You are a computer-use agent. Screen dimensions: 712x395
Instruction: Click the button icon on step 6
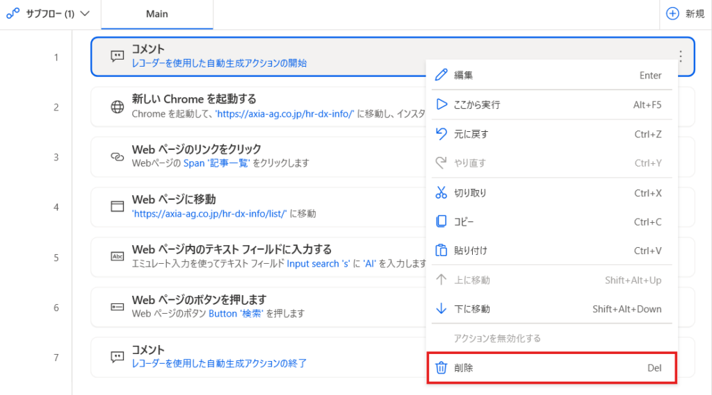118,307
